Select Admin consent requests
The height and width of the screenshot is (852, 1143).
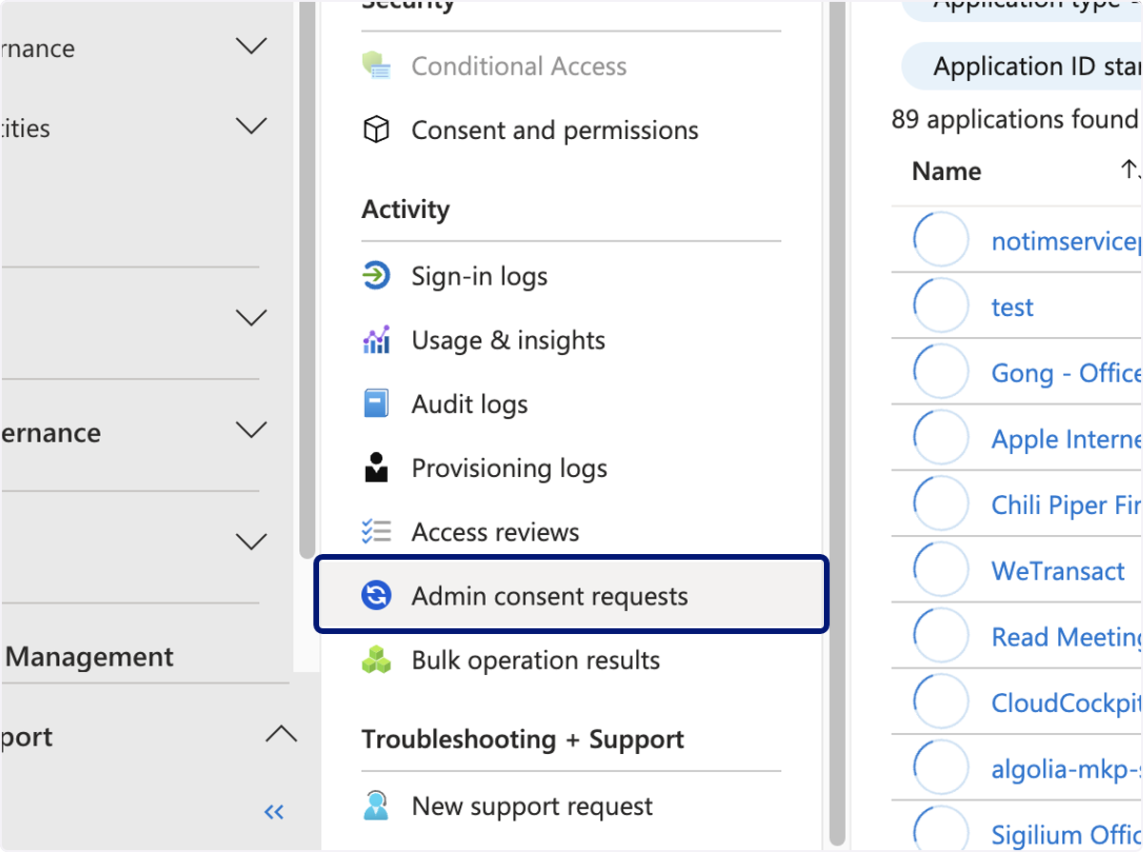571,596
